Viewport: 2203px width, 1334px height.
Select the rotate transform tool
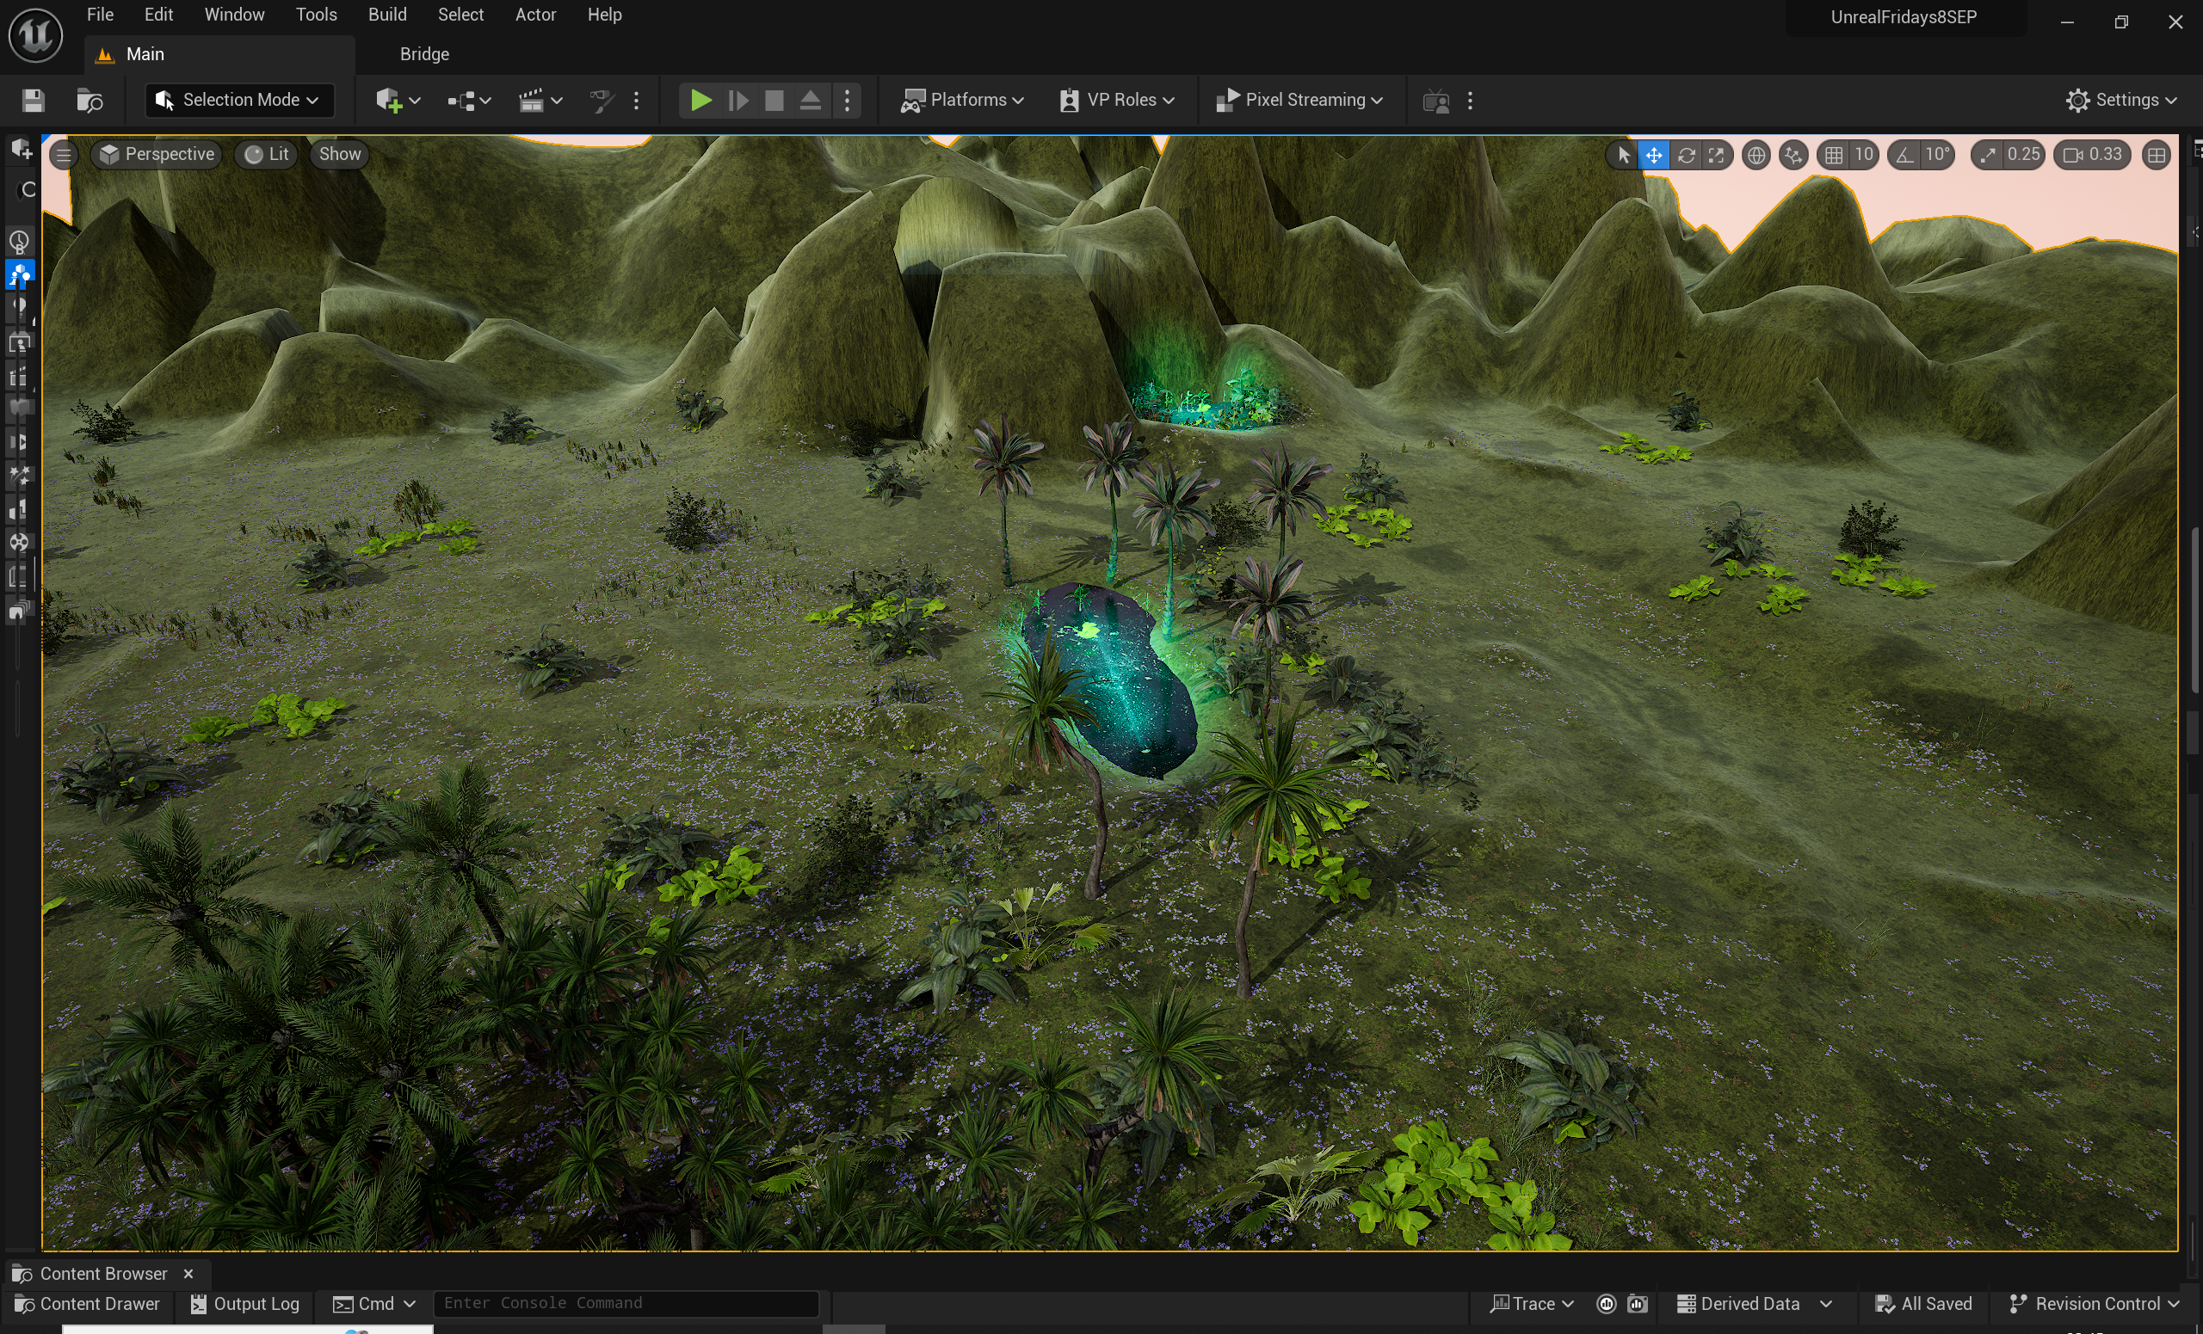[x=1685, y=156]
